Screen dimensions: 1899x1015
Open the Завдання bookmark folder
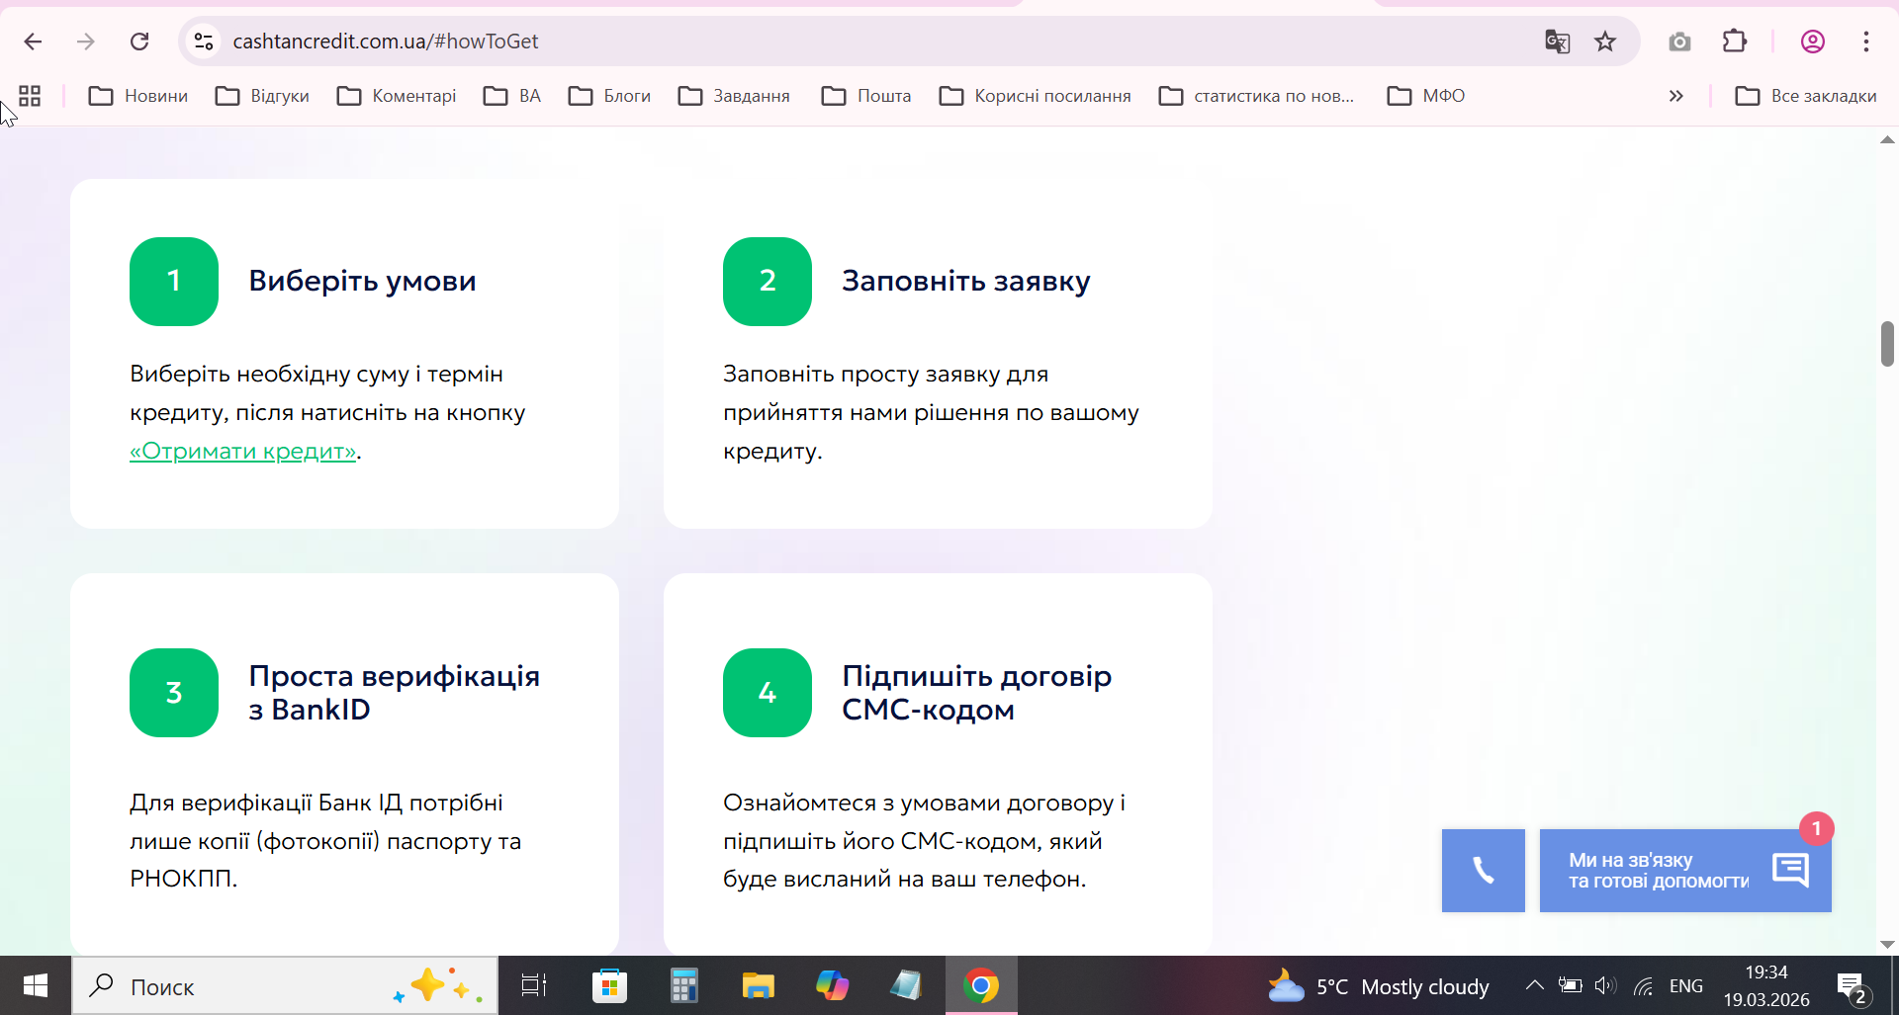click(x=734, y=96)
